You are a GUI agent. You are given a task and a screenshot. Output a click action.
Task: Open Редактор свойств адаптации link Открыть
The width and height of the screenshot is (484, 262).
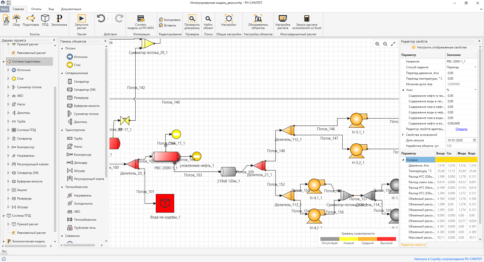[461, 129]
